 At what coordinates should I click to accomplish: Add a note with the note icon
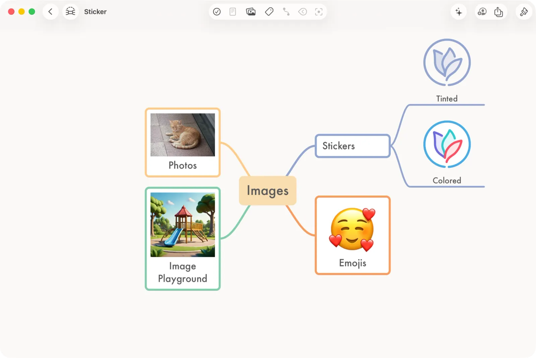point(233,12)
